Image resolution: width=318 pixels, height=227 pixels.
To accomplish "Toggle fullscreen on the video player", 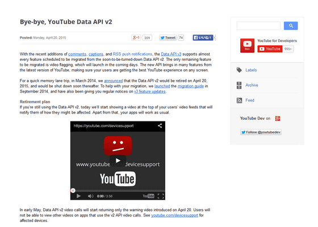I will (x=161, y=196).
